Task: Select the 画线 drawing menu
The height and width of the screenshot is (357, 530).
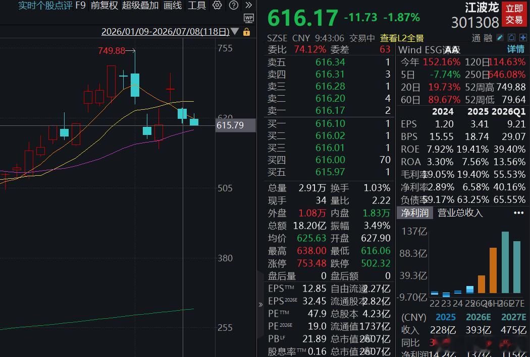Action: pos(173,5)
